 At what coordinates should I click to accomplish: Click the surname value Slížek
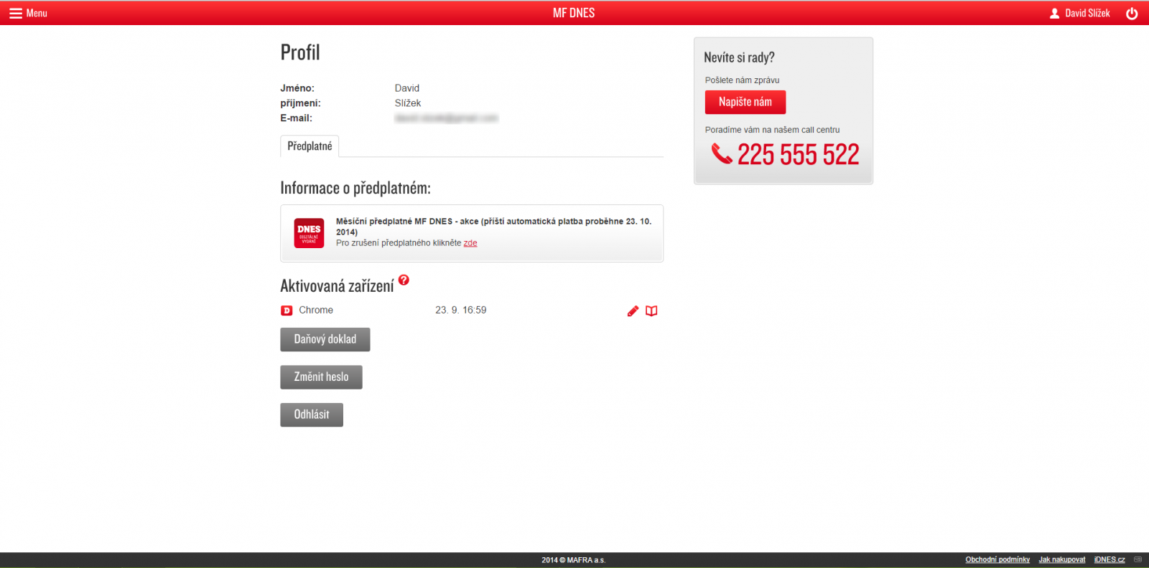[x=408, y=103]
